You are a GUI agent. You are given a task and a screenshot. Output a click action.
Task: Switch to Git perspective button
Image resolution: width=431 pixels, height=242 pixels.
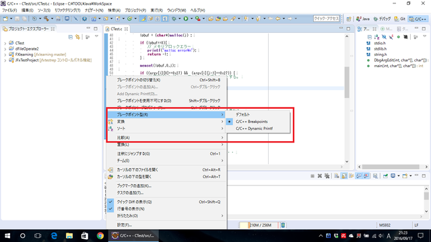tap(400, 19)
